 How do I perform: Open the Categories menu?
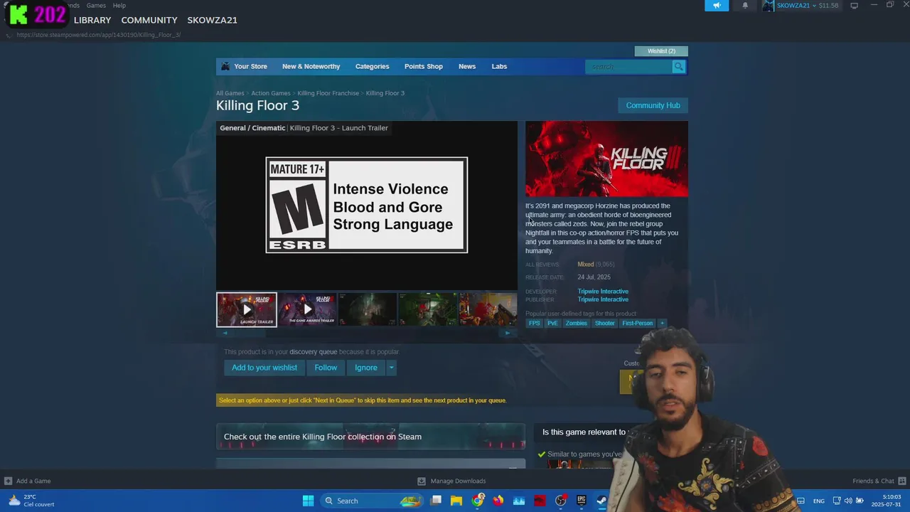point(372,67)
